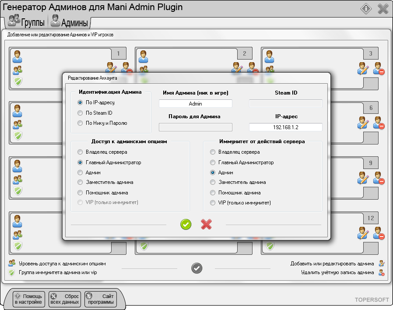Close the program with the X button
Viewport: 393px width, 310px height.
383,9
